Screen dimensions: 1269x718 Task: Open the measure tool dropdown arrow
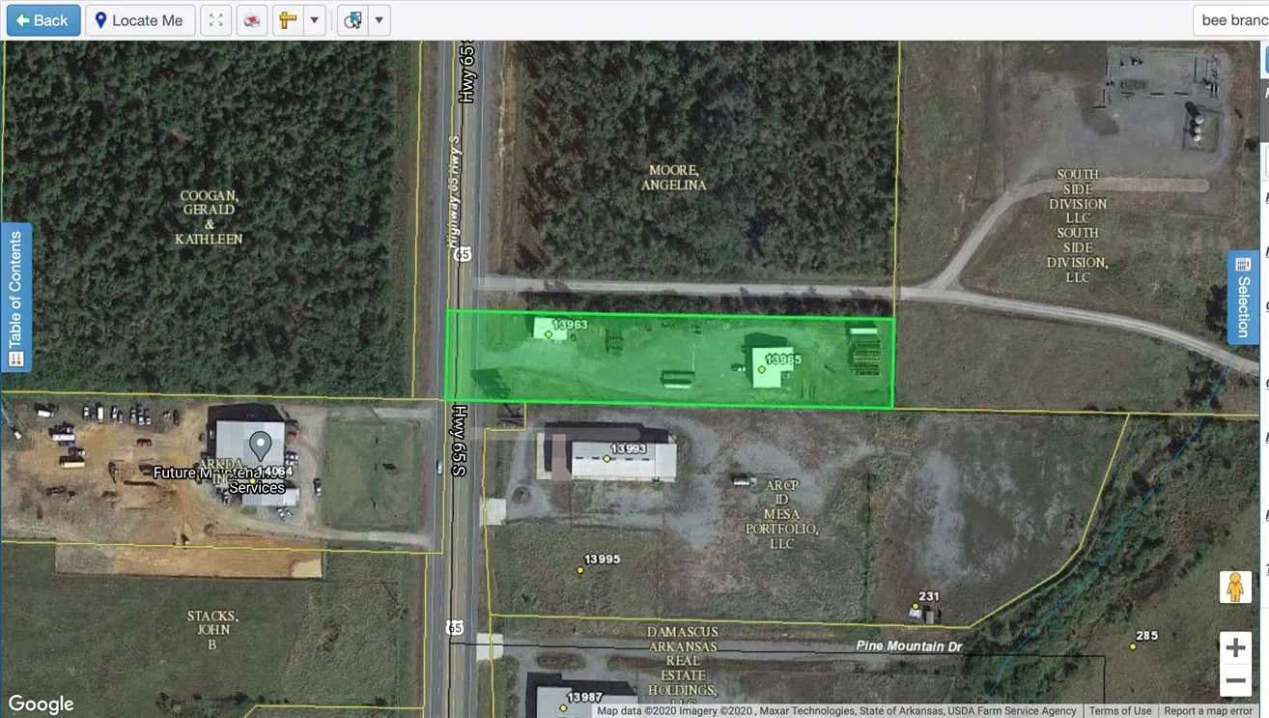pyautogui.click(x=314, y=20)
